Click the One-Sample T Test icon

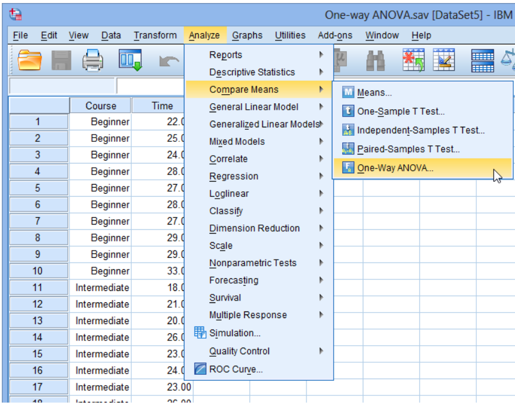coord(348,111)
